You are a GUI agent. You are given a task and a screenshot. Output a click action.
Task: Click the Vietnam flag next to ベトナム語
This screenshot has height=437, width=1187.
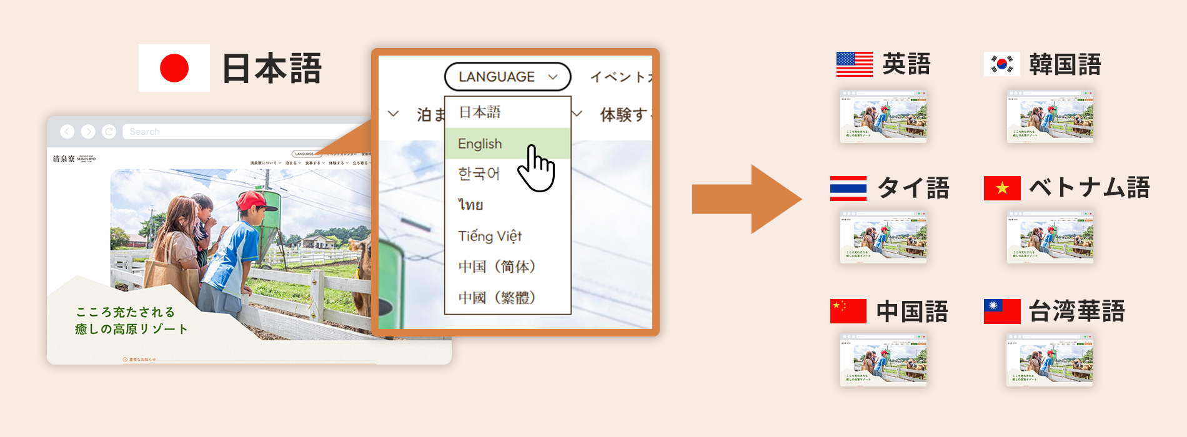[1002, 188]
